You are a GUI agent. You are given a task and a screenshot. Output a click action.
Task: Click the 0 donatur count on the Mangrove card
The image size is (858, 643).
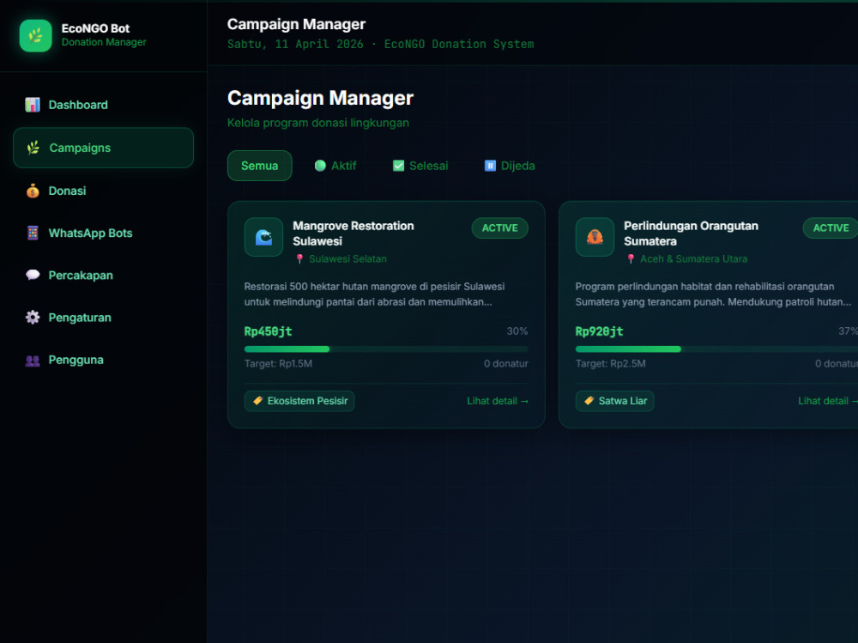[506, 364]
